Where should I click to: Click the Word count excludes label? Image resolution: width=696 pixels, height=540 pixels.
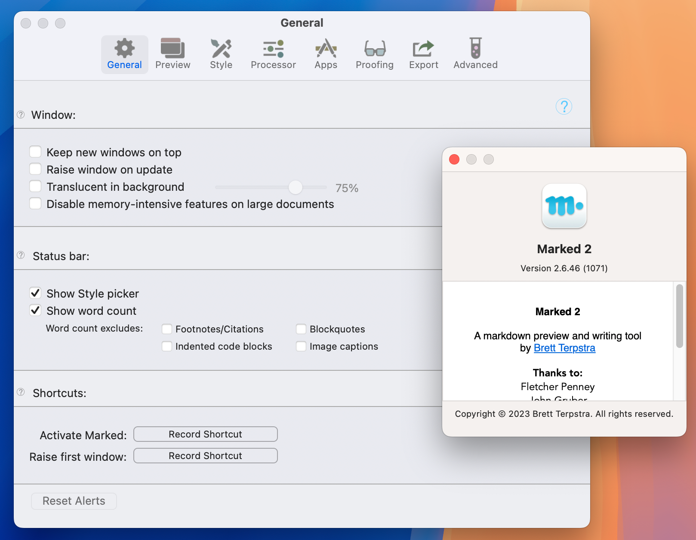coord(94,328)
